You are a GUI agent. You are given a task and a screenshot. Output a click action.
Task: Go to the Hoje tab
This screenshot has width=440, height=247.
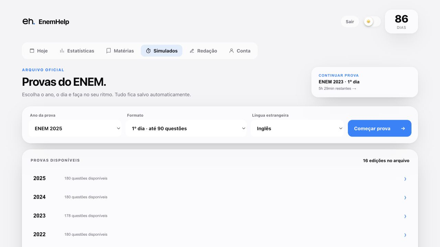tap(38, 51)
